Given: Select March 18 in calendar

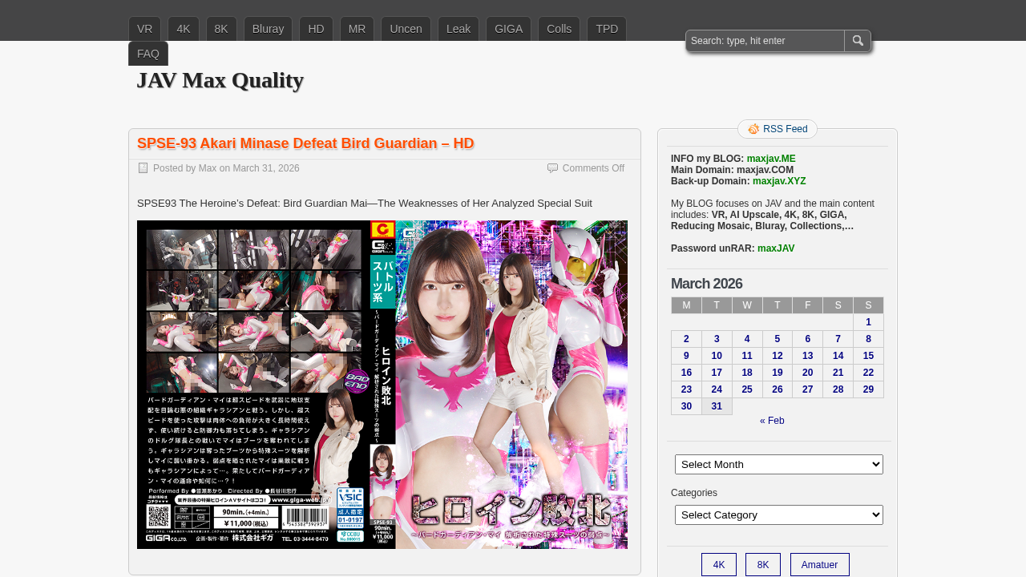Looking at the screenshot, I should click(x=747, y=373).
